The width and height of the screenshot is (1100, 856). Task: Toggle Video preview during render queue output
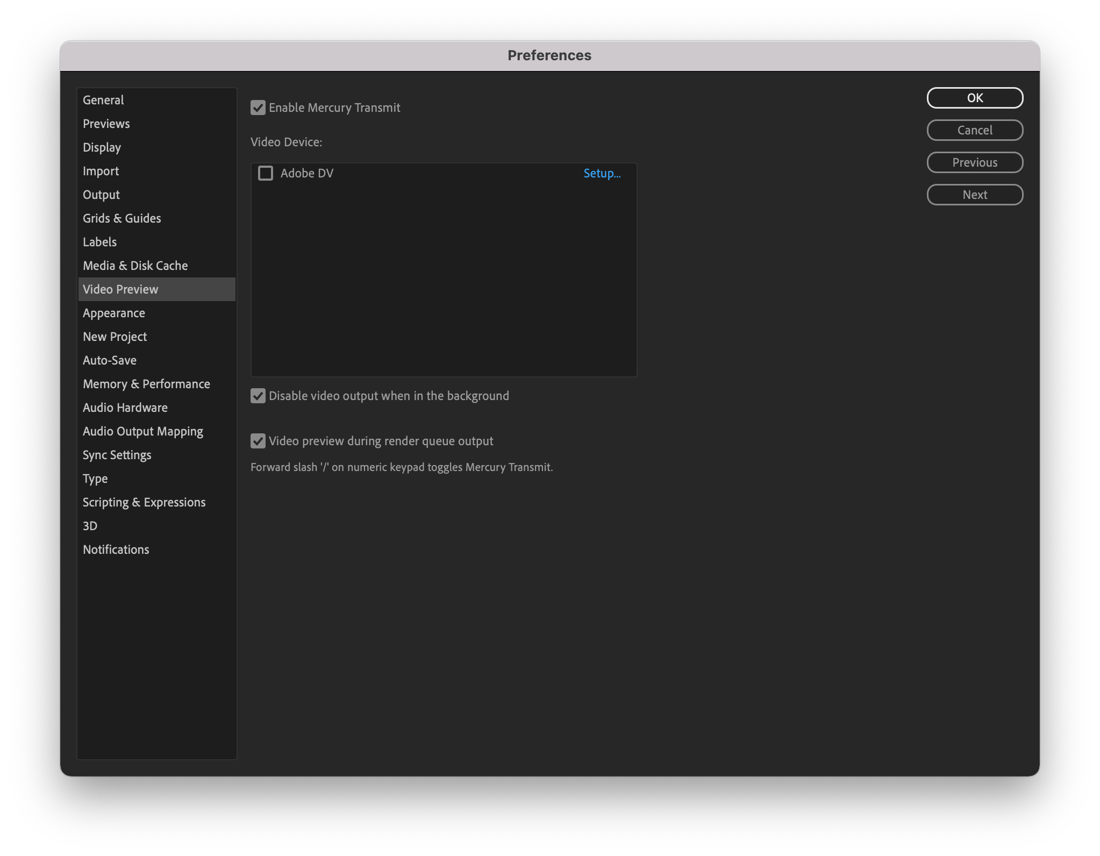258,441
